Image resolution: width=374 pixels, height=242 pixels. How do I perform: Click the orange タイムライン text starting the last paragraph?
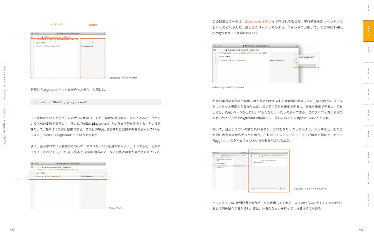click(222, 203)
